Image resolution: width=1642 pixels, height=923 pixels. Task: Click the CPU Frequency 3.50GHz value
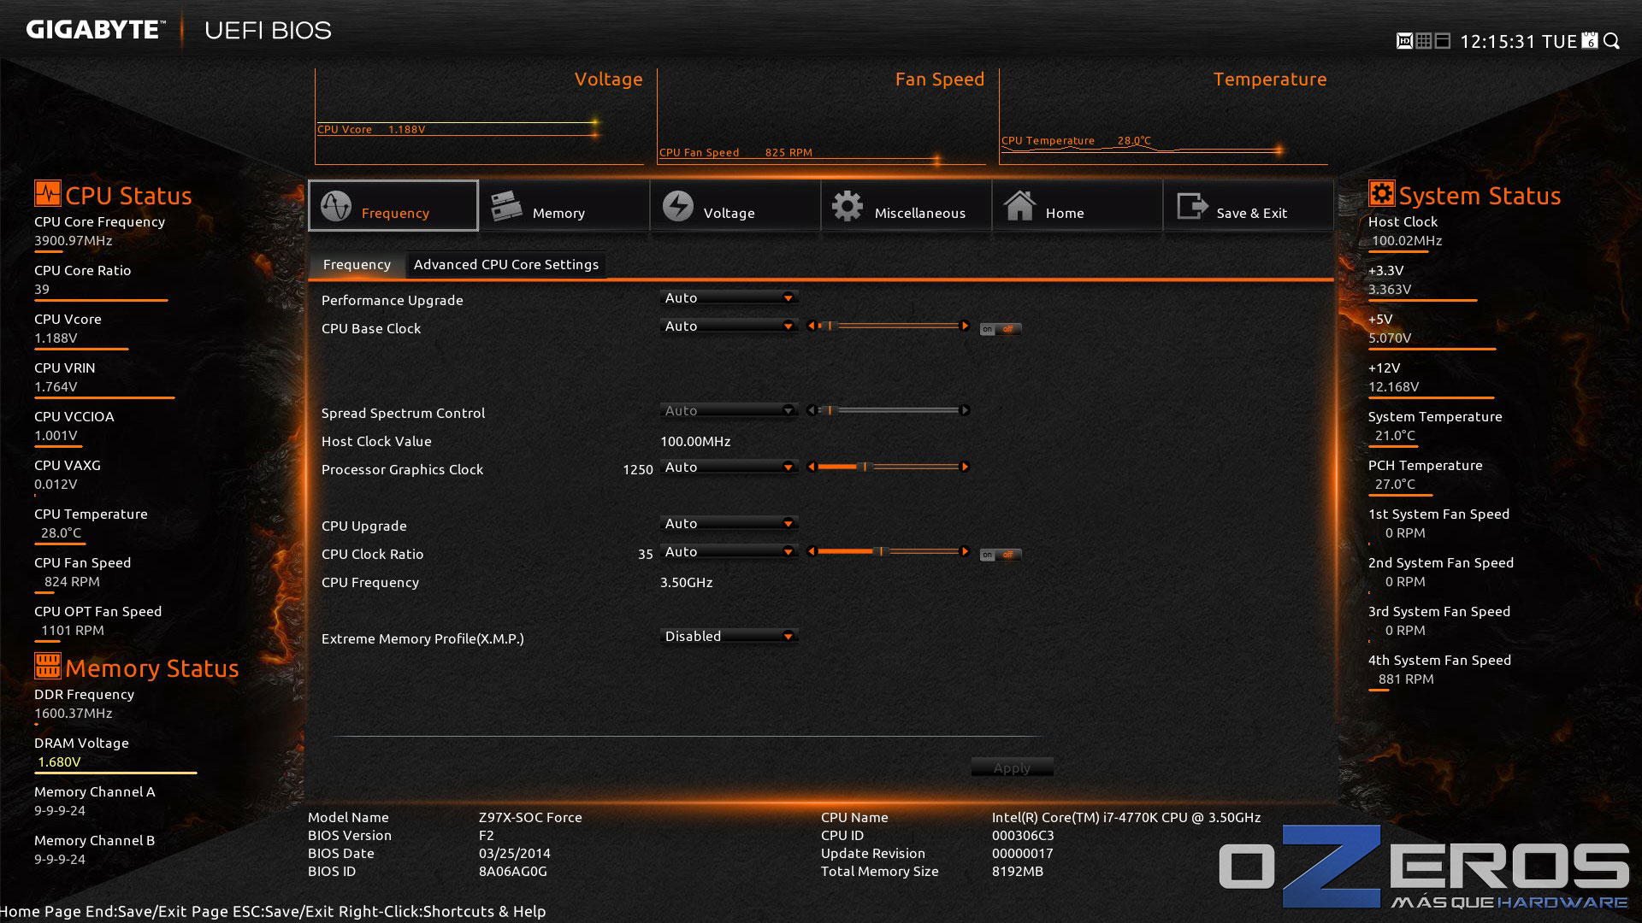686,583
